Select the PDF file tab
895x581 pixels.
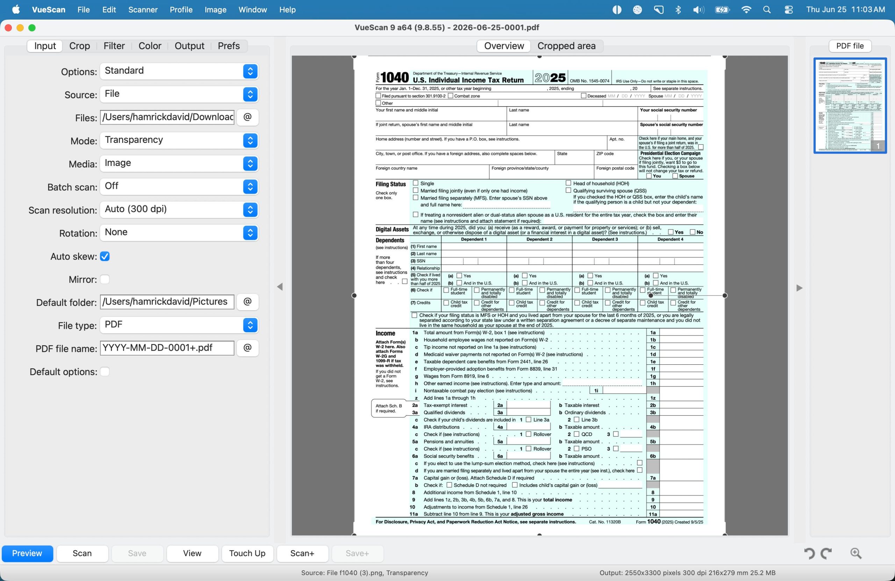coord(850,46)
